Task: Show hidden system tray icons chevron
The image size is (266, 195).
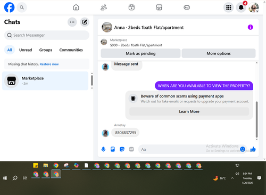Action: 232,178
